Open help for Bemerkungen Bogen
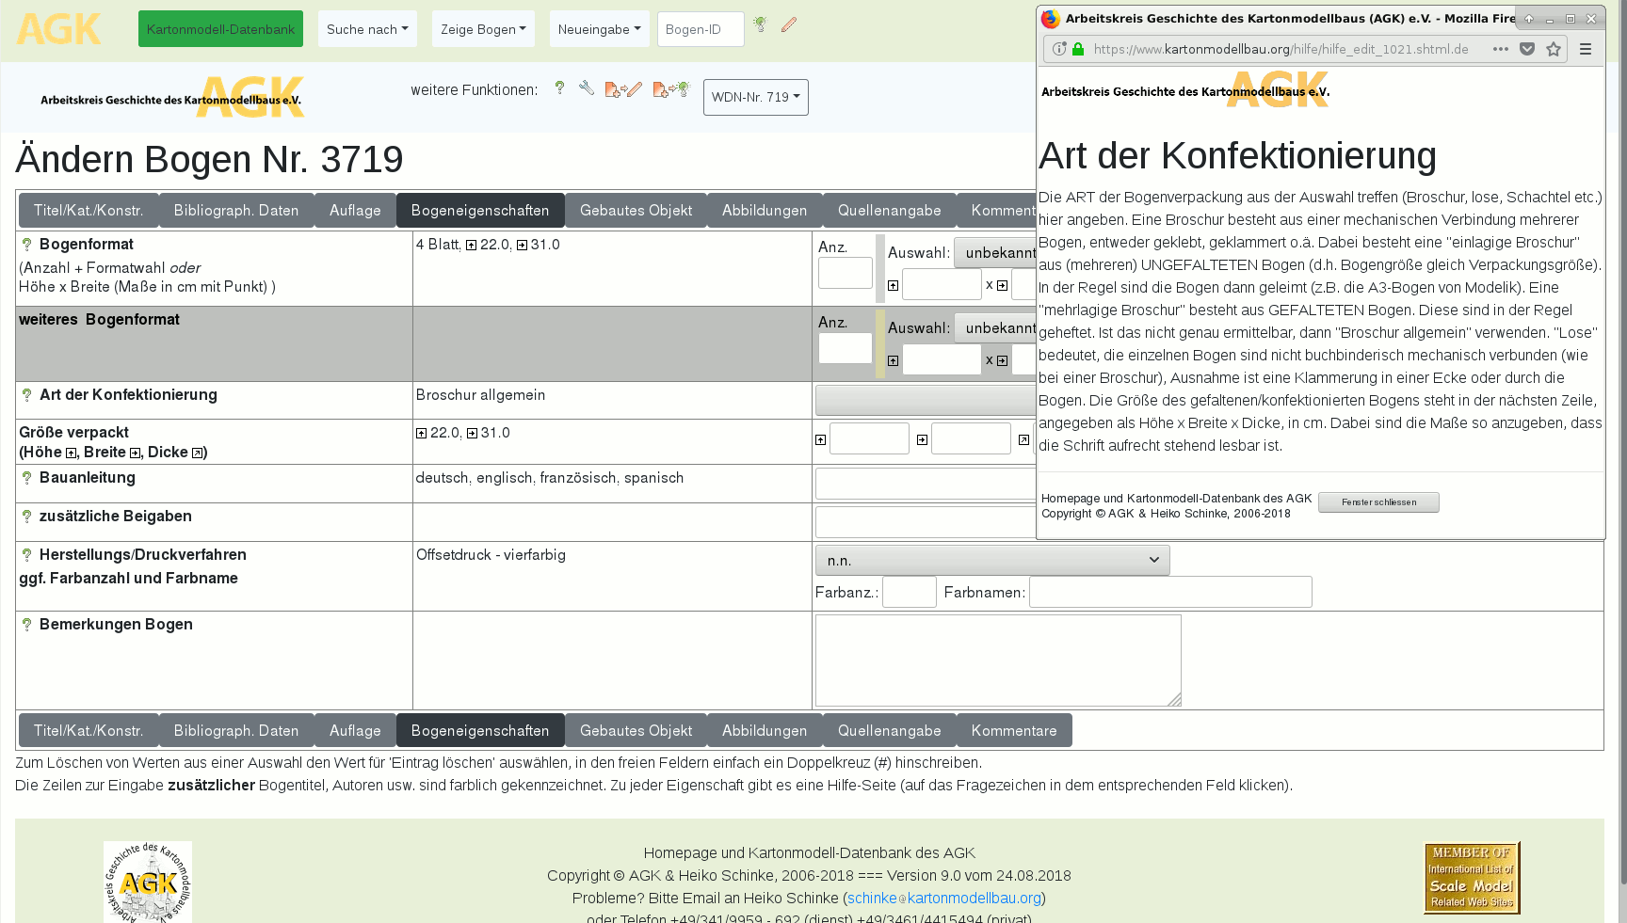 point(26,625)
